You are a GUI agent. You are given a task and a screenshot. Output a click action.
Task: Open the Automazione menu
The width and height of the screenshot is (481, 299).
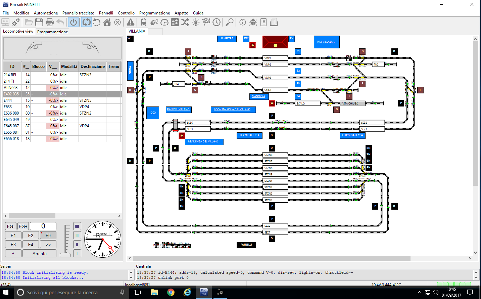click(46, 13)
